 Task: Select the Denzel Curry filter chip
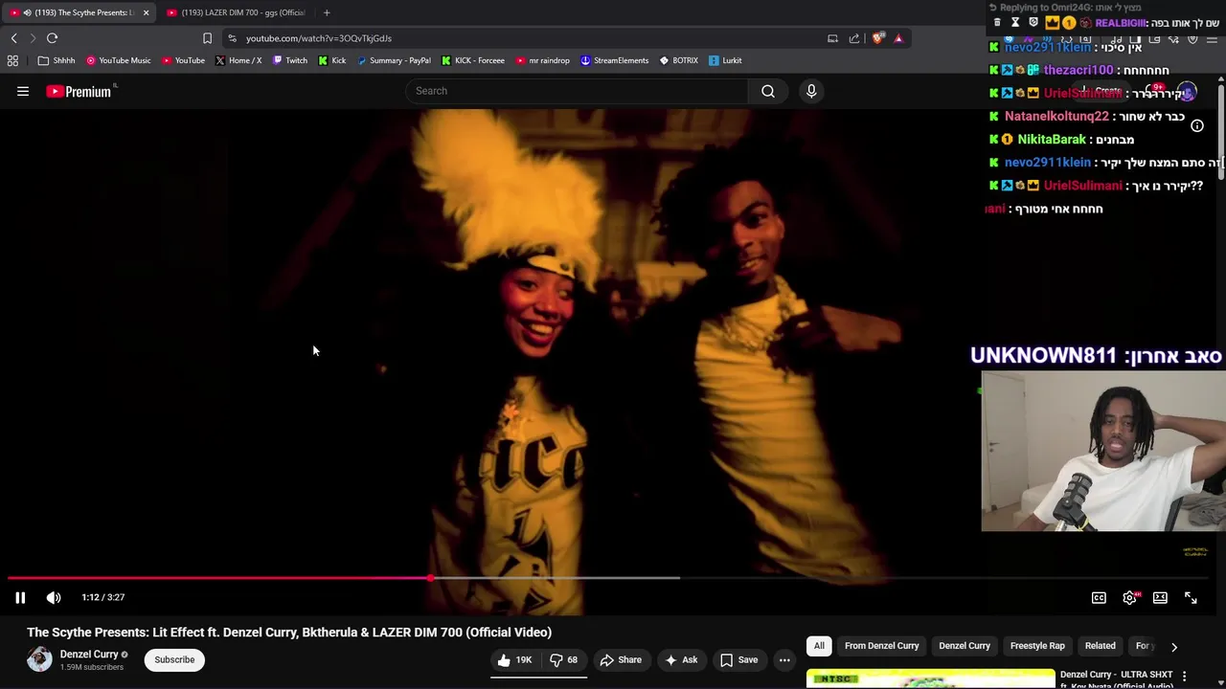point(965,646)
